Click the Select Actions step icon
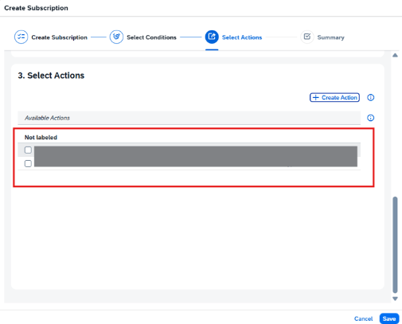The image size is (402, 324). coord(212,37)
